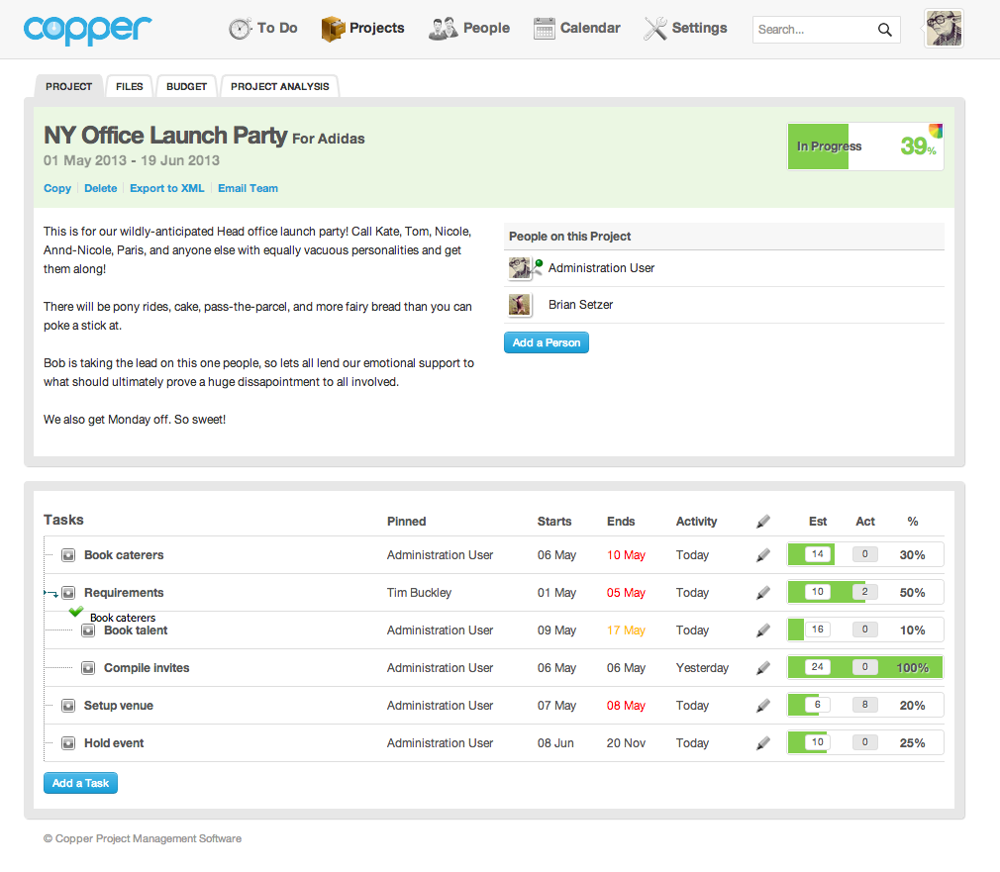Viewport: 1000px width, 872px height.
Task: Edit the Hold event task with pencil icon
Action: pyautogui.click(x=762, y=742)
